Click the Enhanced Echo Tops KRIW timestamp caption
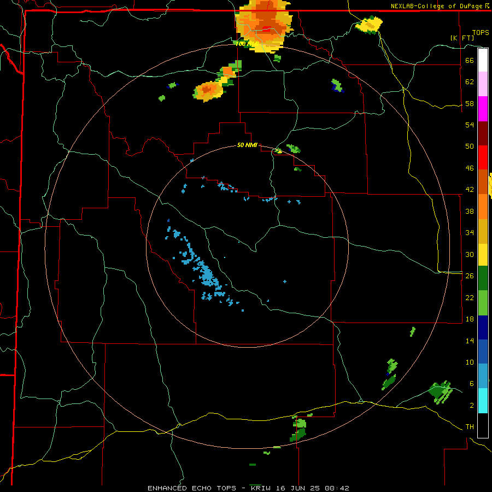Viewport: 492px width, 492px height. [248, 488]
